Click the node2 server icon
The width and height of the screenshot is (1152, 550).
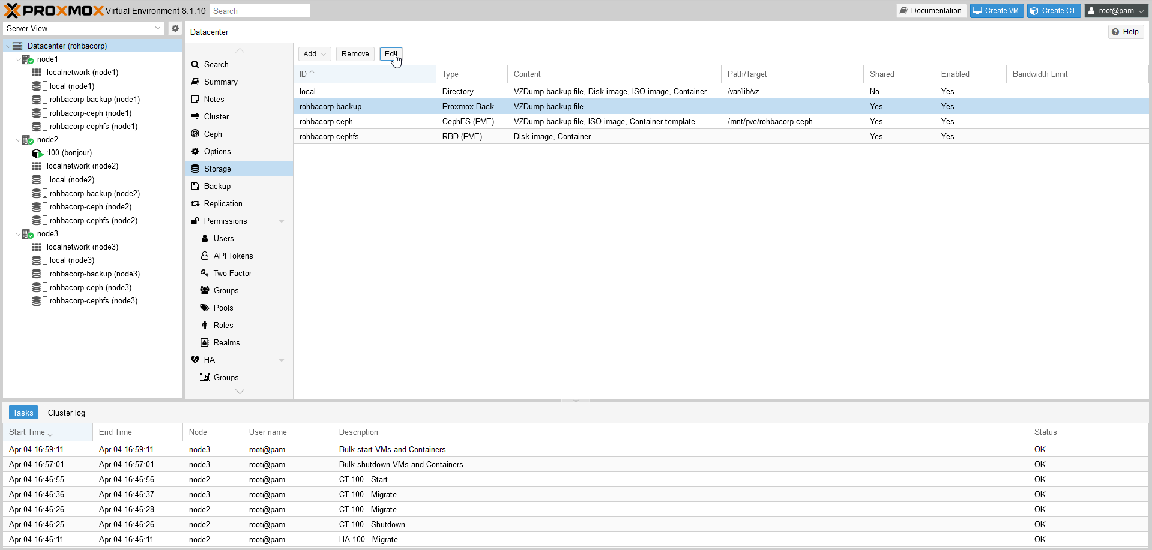[x=28, y=140]
